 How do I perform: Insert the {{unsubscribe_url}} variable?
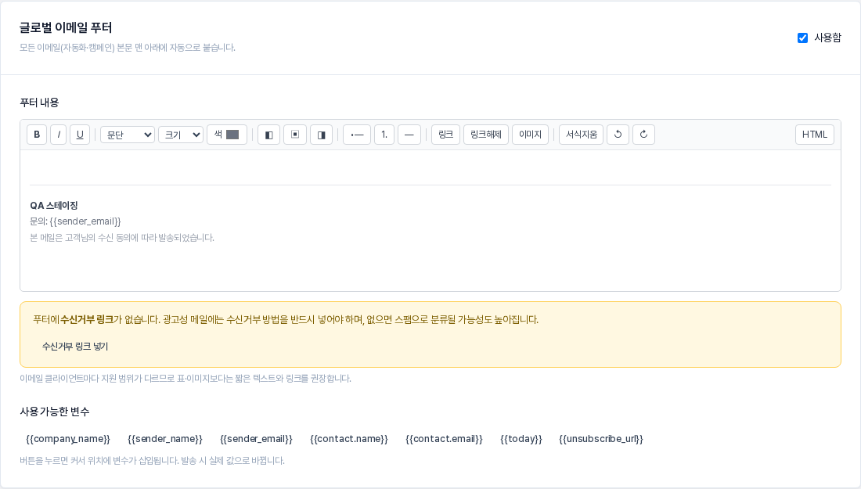(x=600, y=438)
